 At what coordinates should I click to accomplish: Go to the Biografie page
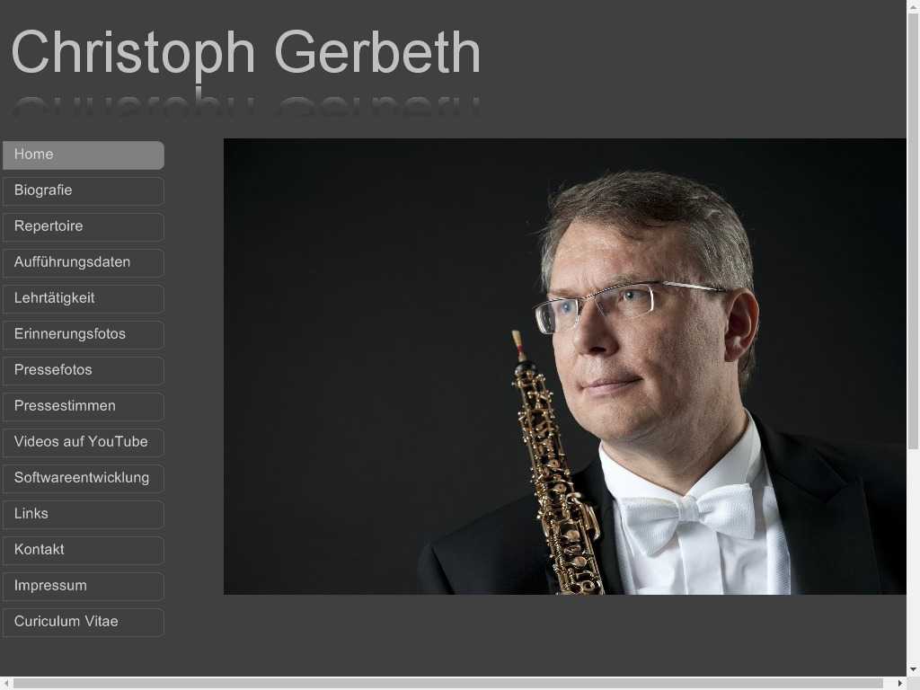click(84, 190)
